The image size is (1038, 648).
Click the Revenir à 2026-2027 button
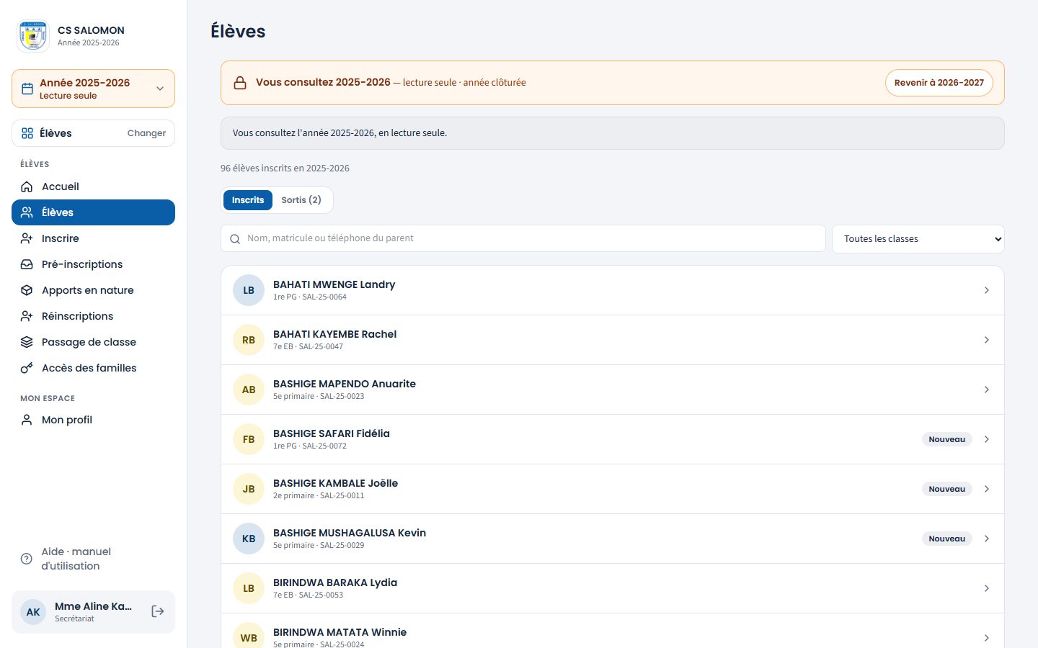(939, 83)
